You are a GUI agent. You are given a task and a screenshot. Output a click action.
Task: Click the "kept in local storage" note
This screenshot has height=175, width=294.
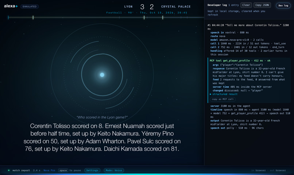click(236, 13)
